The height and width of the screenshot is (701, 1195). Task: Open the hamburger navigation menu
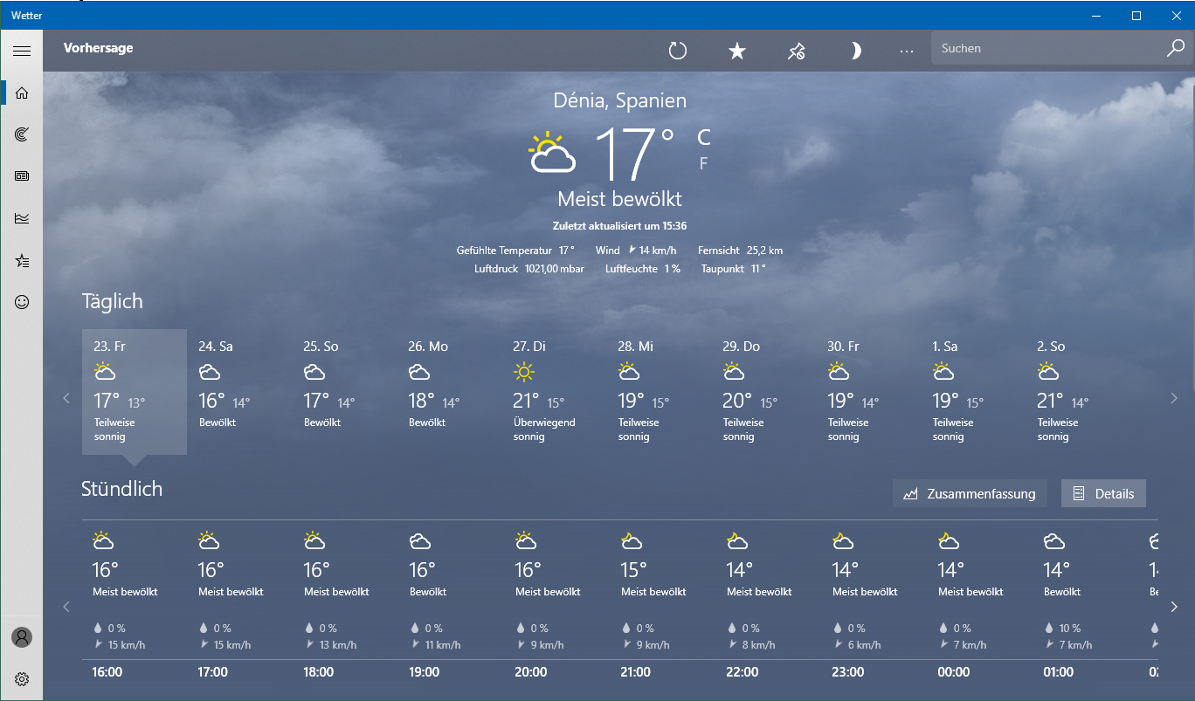tap(22, 51)
